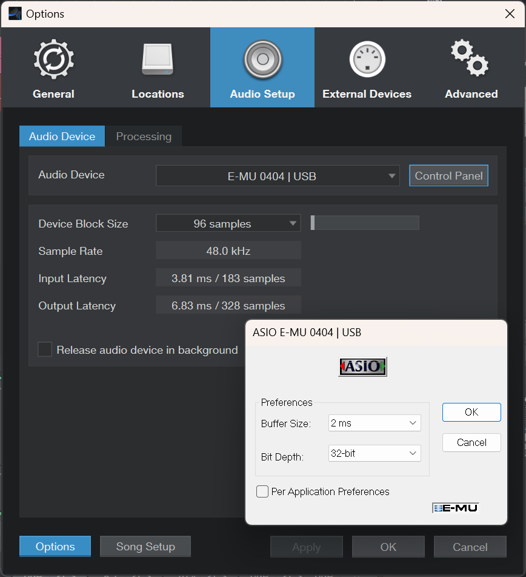Viewport: 526px width, 577px height.
Task: Click the E-MU logo in ASIO dialog
Action: pos(456,508)
